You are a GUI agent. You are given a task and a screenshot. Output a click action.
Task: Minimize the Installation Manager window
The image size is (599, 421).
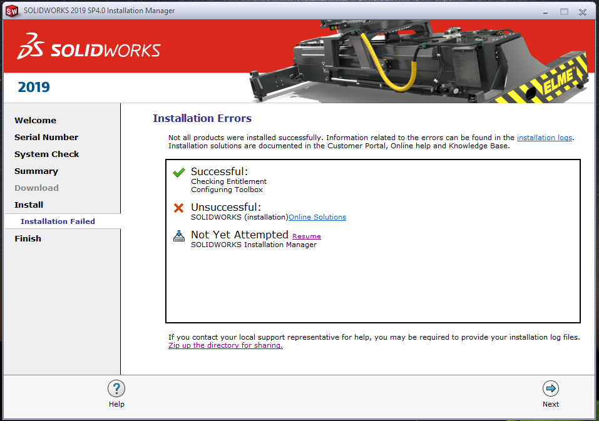[x=545, y=13]
